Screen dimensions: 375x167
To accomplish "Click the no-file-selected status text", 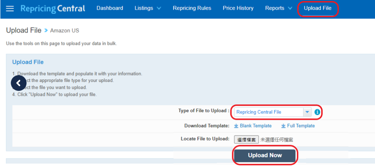I will click(277, 140).
